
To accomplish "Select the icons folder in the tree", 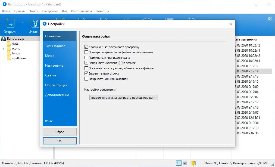I will click(x=16, y=48).
